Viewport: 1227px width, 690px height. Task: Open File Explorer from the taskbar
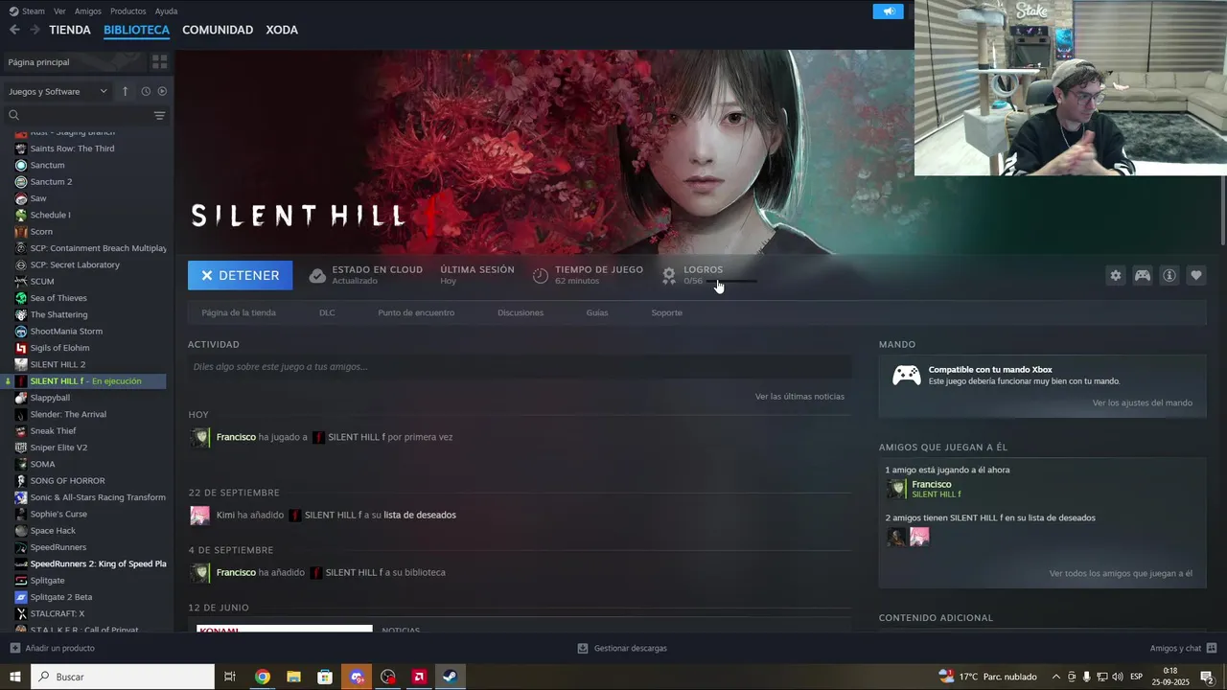pyautogui.click(x=293, y=677)
